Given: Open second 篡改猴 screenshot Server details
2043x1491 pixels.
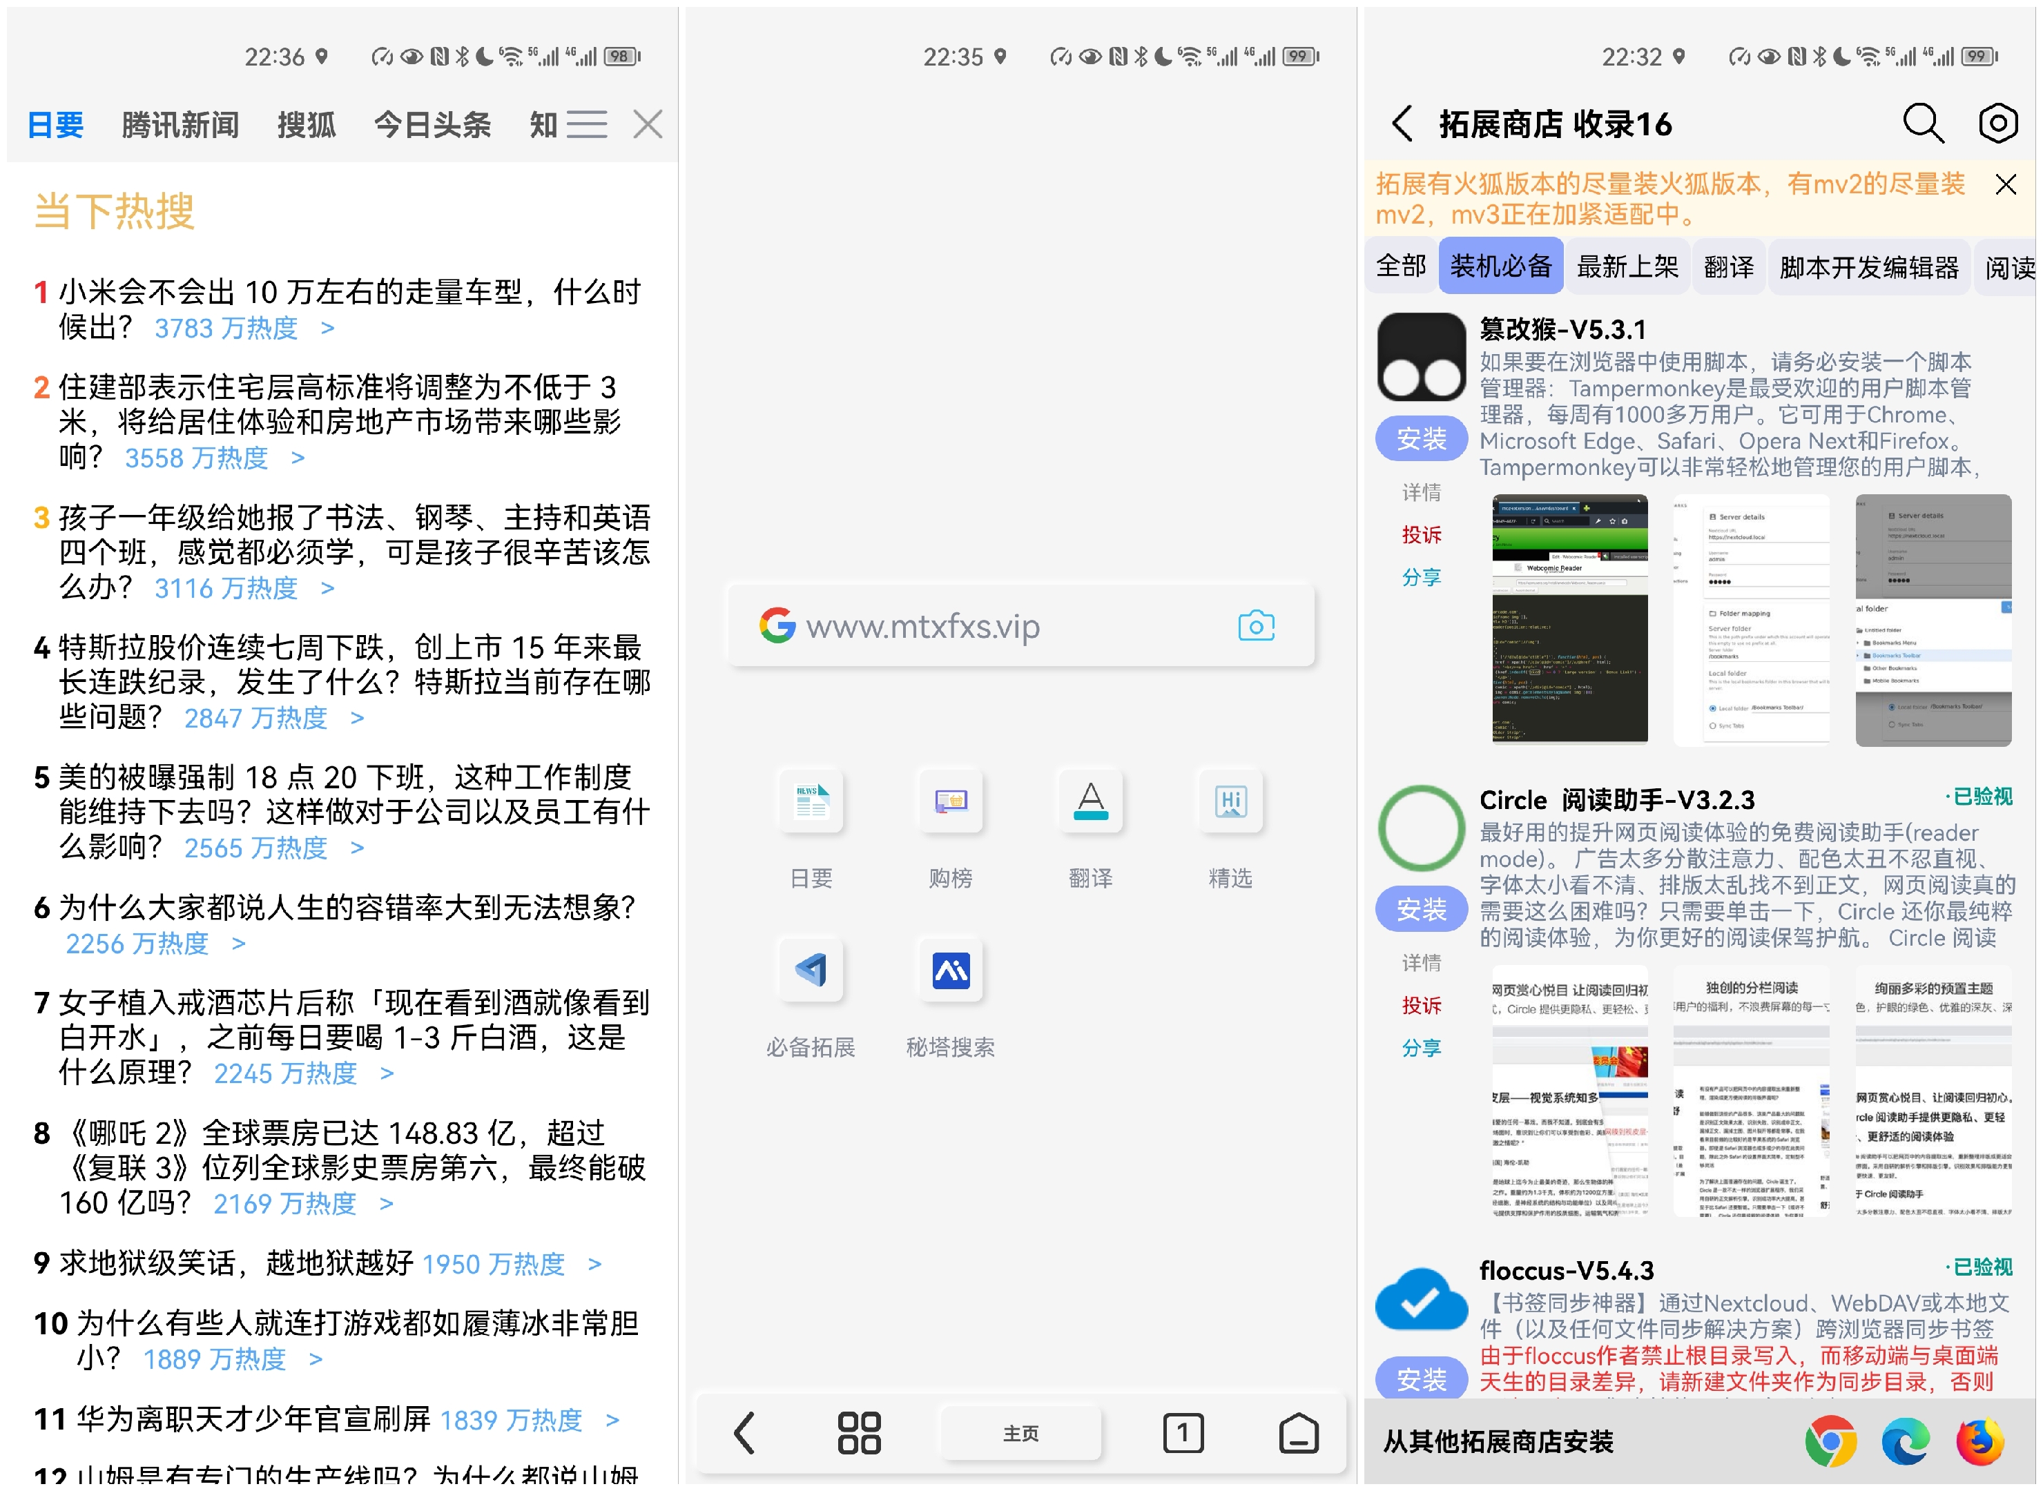Looking at the screenshot, I should click(1752, 620).
